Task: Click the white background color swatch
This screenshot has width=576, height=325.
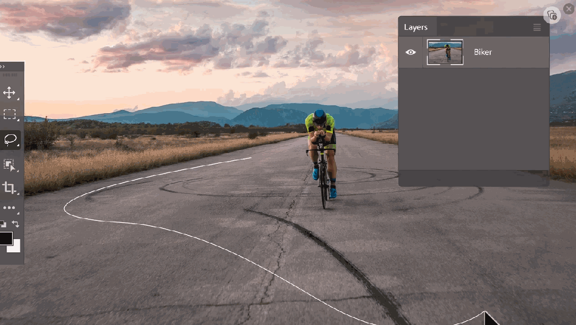Action: click(15, 247)
